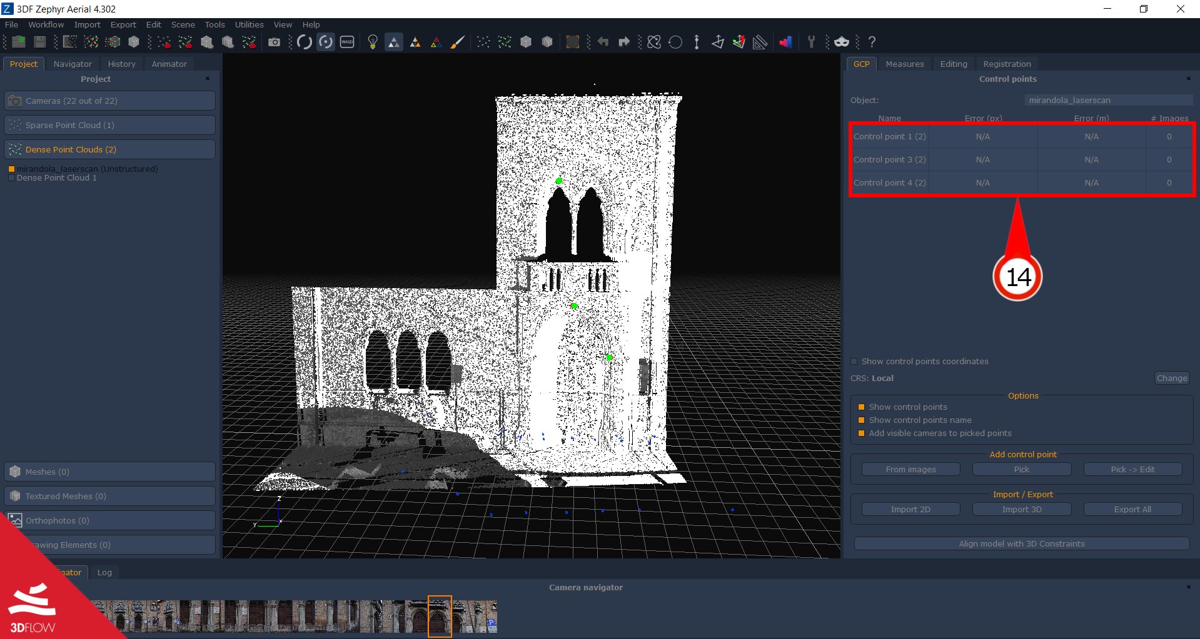Click the camera screenshot icon in toolbar

274,42
